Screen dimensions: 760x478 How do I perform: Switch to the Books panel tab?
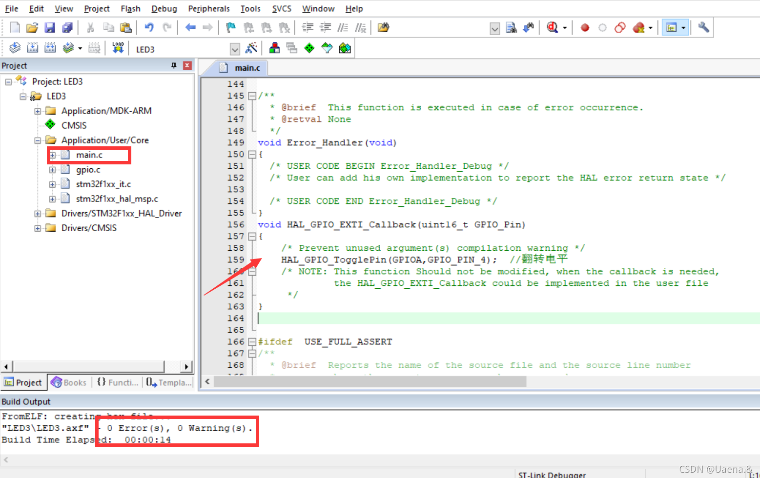pos(69,382)
